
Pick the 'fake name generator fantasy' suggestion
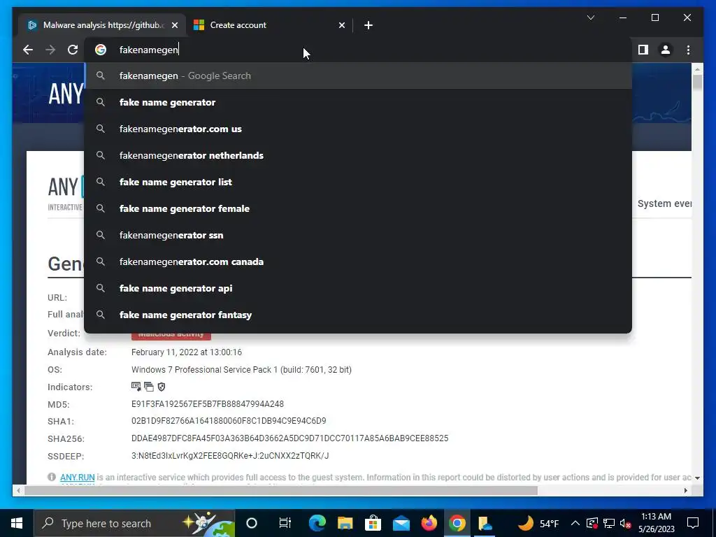pyautogui.click(x=358, y=315)
